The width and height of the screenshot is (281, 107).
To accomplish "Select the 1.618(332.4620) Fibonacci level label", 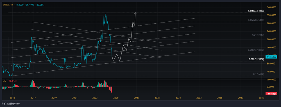I will 256,11.
